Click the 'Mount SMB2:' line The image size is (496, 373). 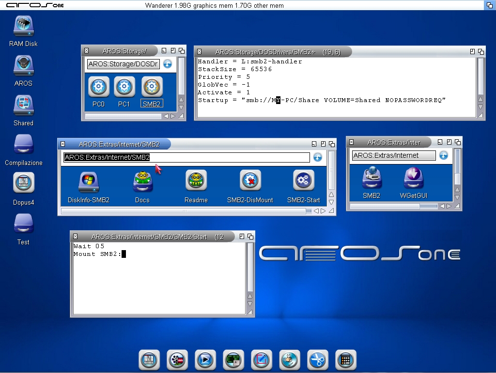[x=97, y=254]
